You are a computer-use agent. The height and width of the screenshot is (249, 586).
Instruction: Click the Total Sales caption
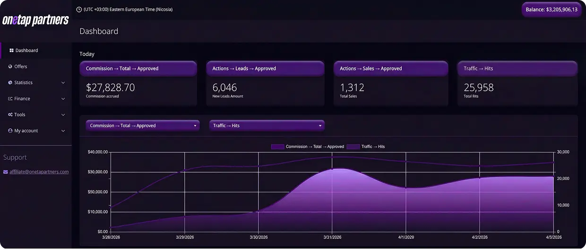pyautogui.click(x=348, y=96)
